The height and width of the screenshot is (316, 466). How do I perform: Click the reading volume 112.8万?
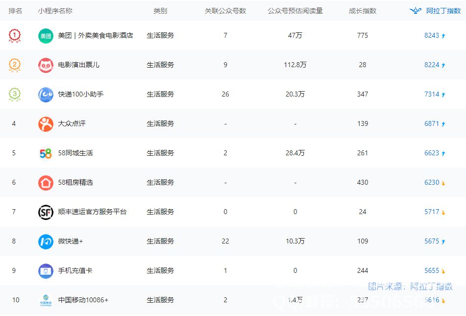point(295,65)
